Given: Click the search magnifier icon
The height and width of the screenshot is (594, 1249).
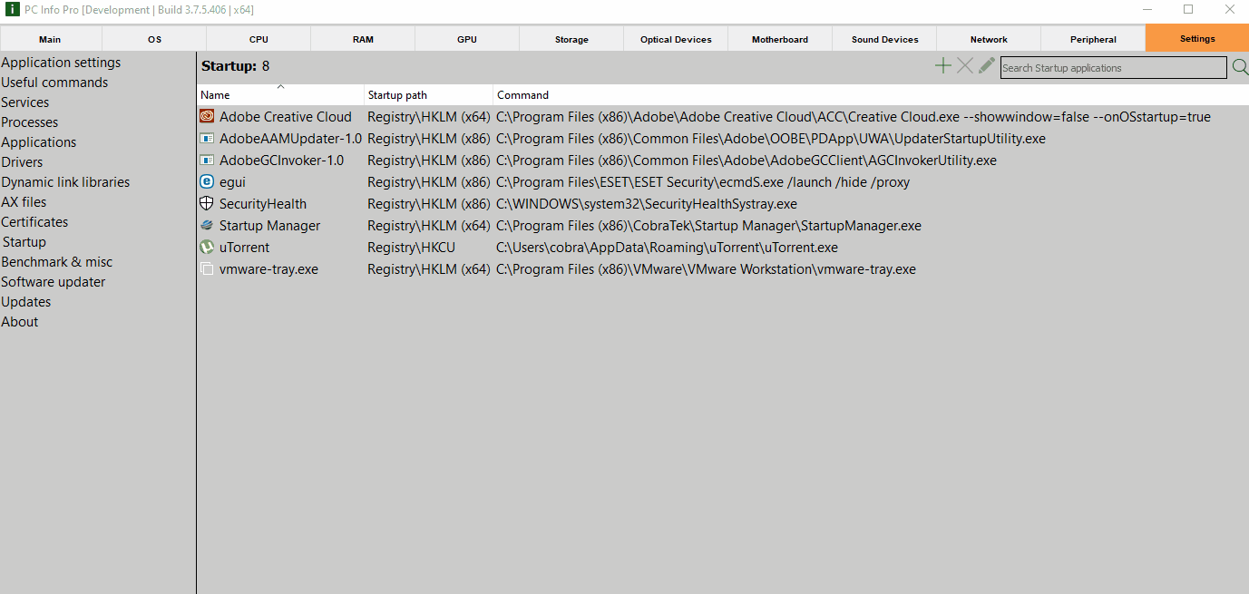Looking at the screenshot, I should pyautogui.click(x=1240, y=67).
